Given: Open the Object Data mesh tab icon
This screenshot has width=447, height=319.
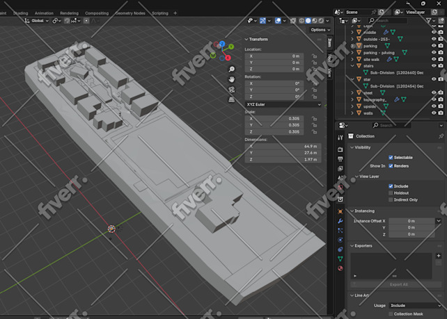Looking at the screenshot, I should coord(340,259).
